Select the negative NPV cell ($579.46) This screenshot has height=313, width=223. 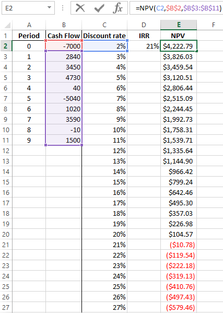click(x=179, y=307)
